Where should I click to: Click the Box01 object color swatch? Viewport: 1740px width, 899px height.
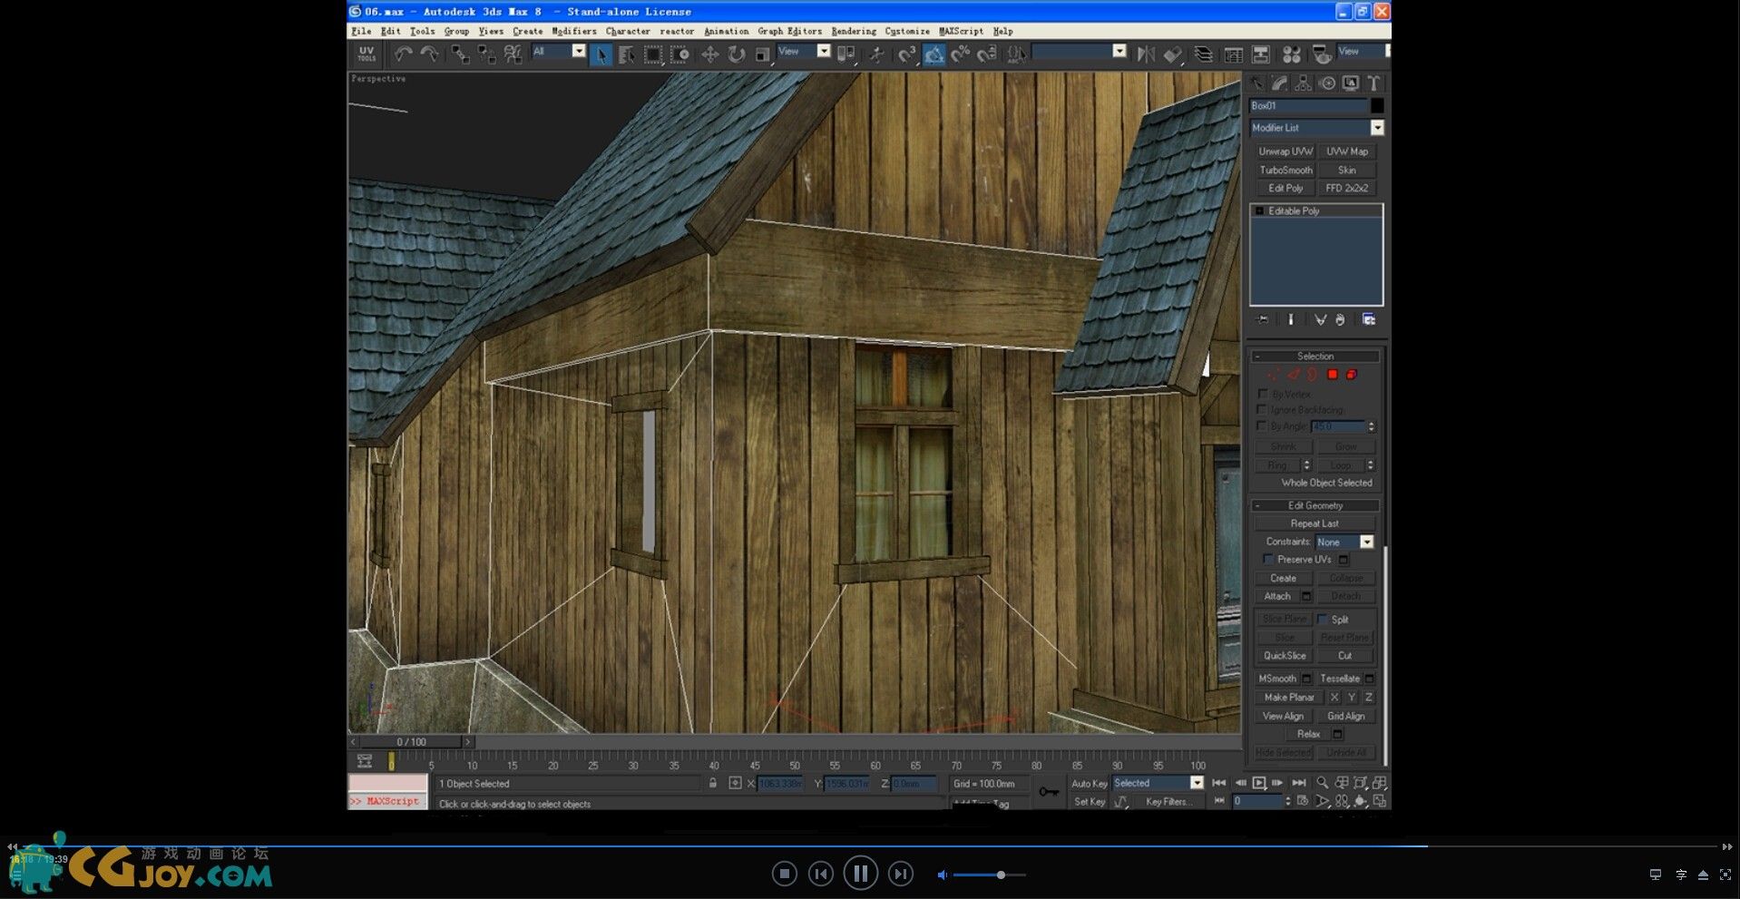pyautogui.click(x=1377, y=106)
